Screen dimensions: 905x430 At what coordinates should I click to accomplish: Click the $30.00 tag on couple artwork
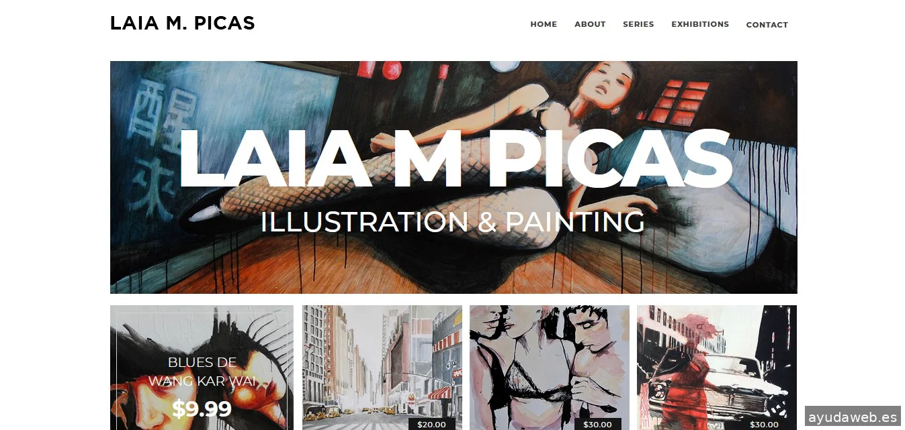click(597, 424)
